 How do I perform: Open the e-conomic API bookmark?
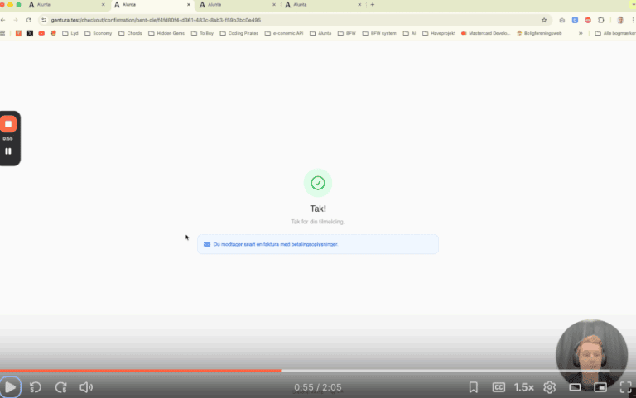[x=284, y=33]
